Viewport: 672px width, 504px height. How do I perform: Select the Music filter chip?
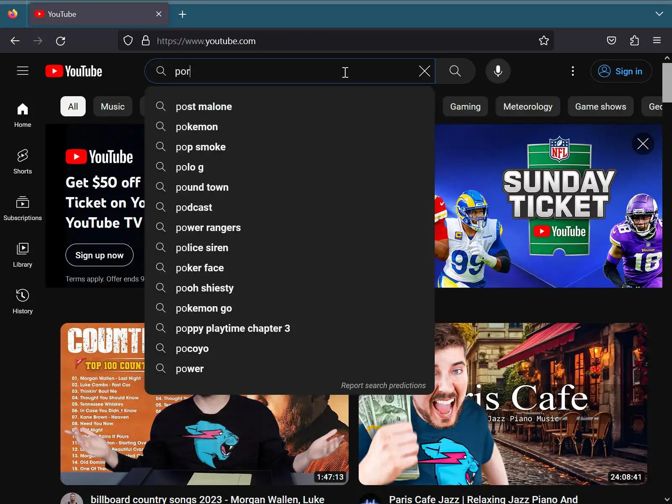113,107
